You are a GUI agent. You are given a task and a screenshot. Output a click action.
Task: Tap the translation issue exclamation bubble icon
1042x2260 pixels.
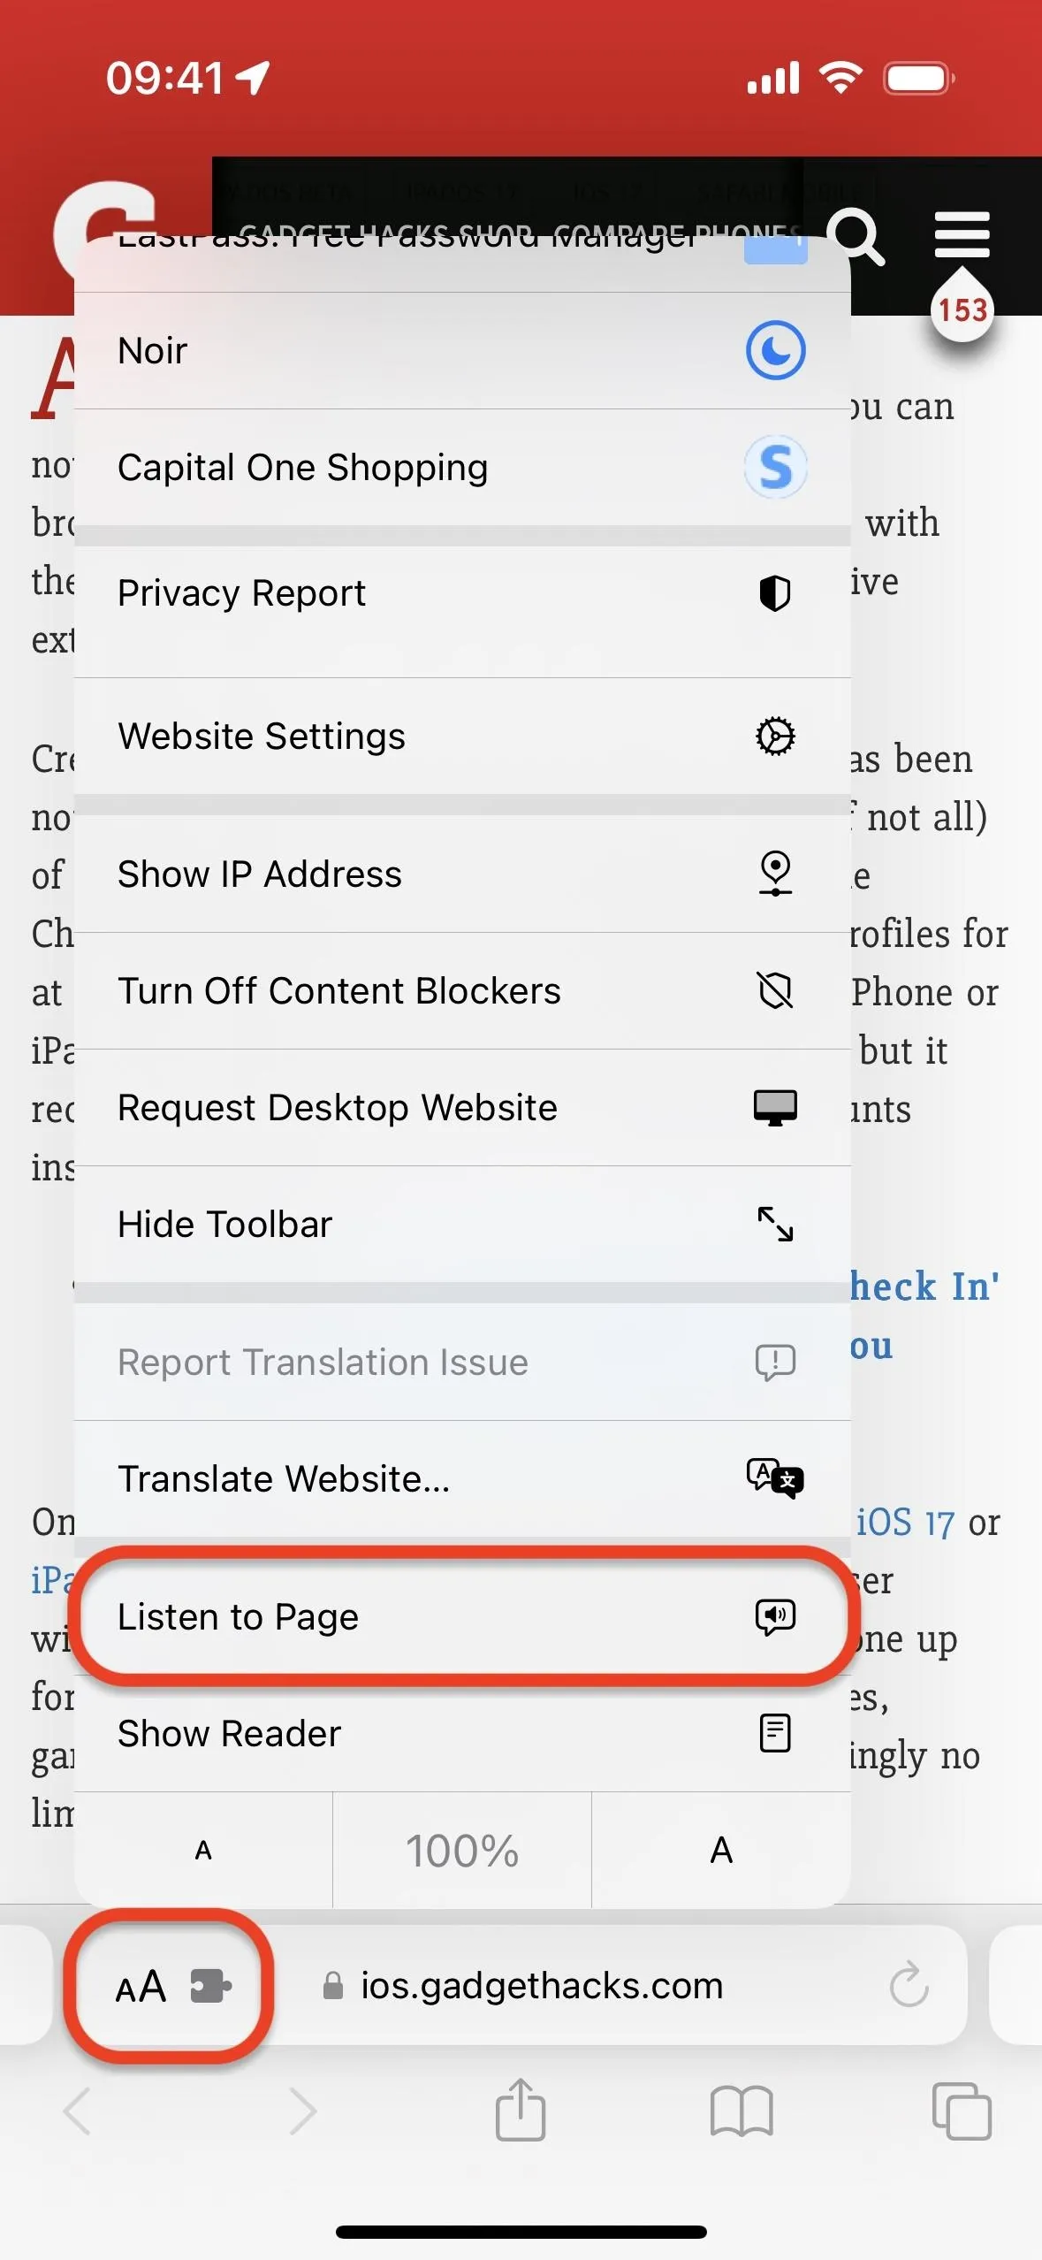tap(775, 1363)
